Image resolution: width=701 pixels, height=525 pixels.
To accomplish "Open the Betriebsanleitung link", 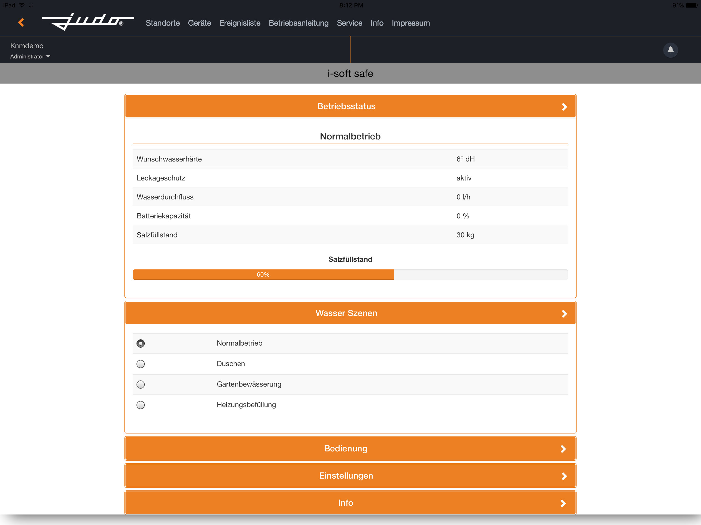I will click(298, 23).
